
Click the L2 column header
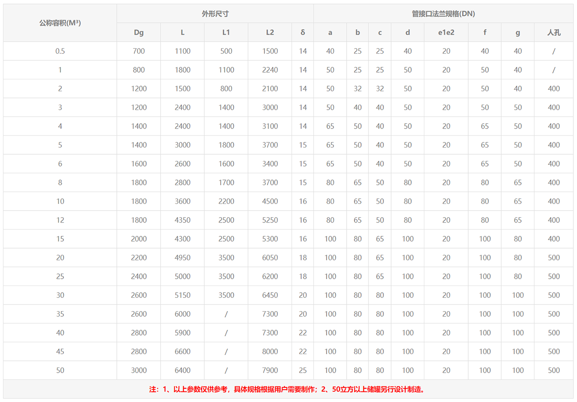(270, 32)
